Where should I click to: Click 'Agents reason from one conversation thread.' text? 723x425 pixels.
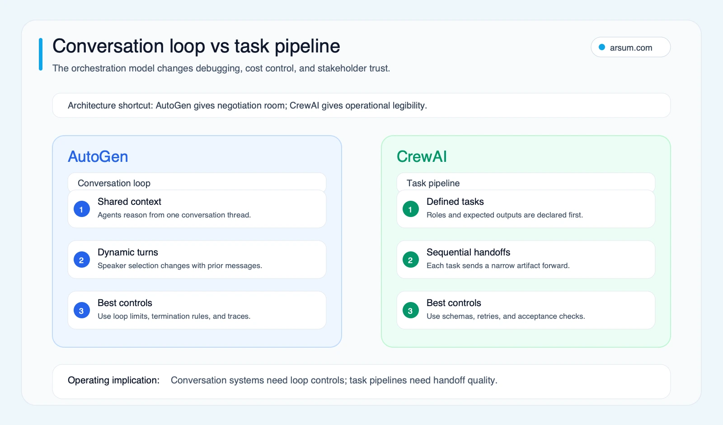click(174, 215)
